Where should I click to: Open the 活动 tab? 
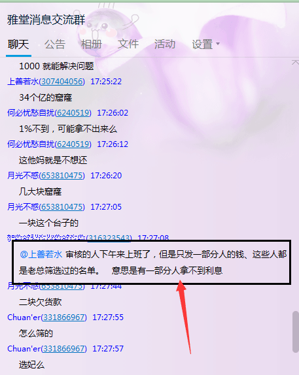coord(165,44)
